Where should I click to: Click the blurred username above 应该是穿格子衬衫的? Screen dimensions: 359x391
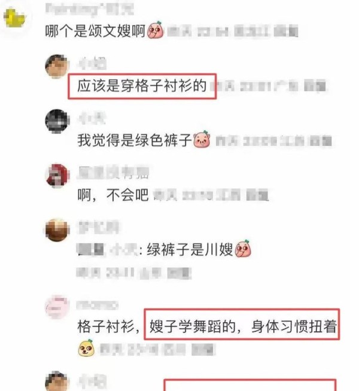[x=92, y=63]
